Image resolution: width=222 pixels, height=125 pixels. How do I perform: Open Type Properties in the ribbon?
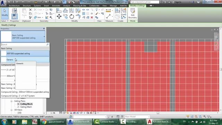coord(15,10)
